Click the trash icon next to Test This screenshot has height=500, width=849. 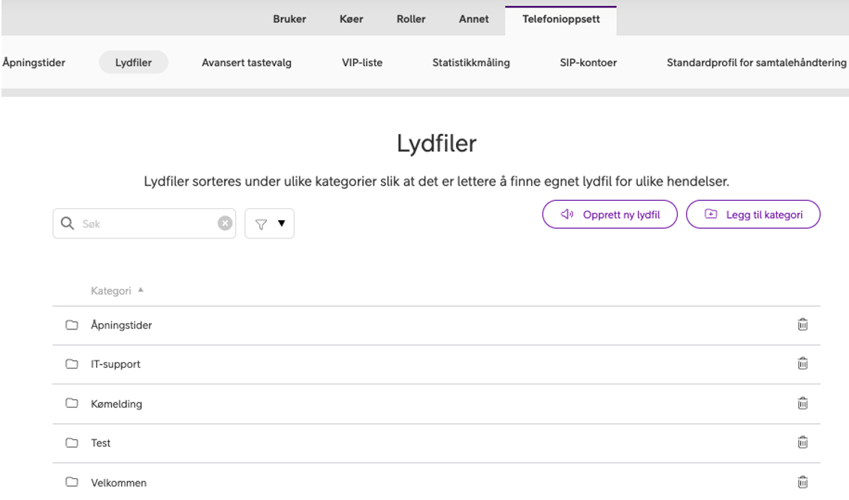click(x=802, y=443)
